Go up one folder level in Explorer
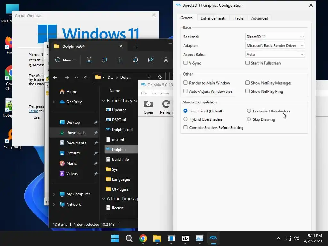The width and height of the screenshot is (328, 246). coord(86,78)
